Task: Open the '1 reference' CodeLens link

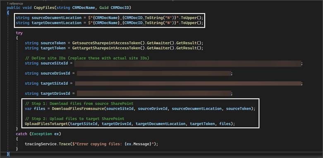Action: click(x=15, y=4)
